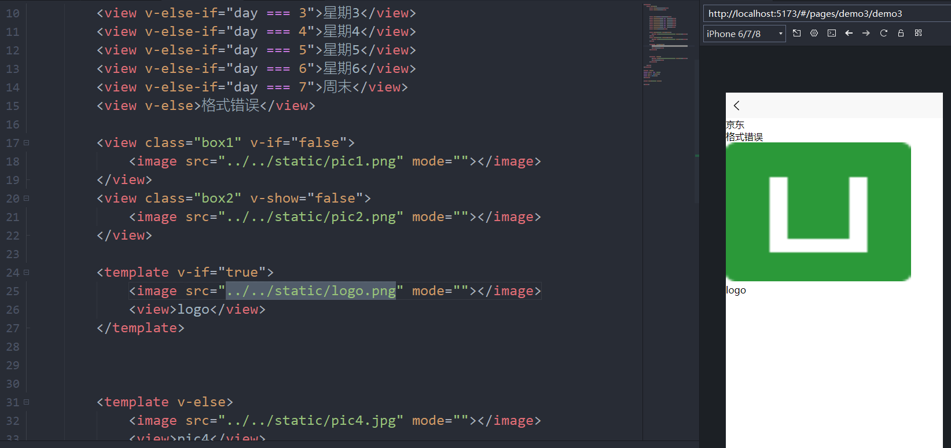This screenshot has width=951, height=448.
Task: Click the code minimap overview
Action: [x=669, y=44]
